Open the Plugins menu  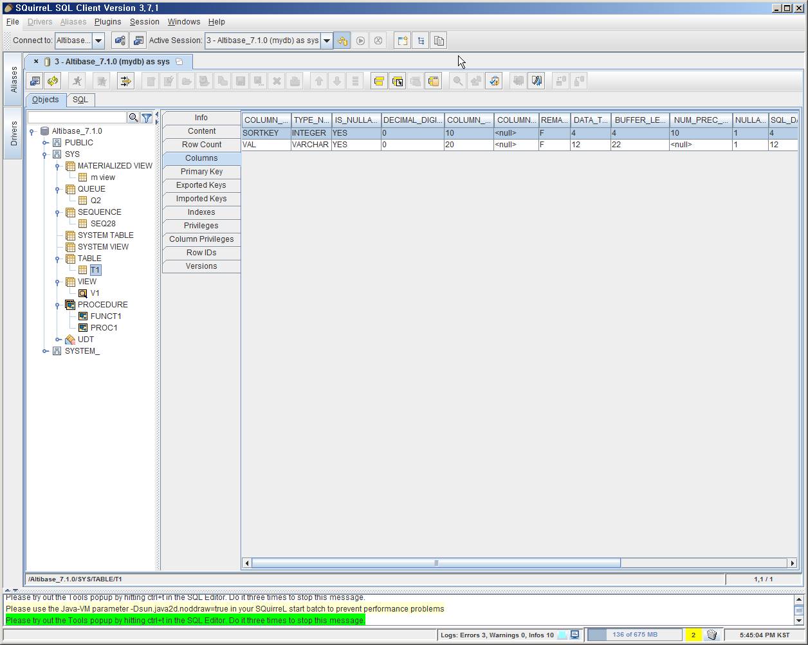tap(107, 22)
